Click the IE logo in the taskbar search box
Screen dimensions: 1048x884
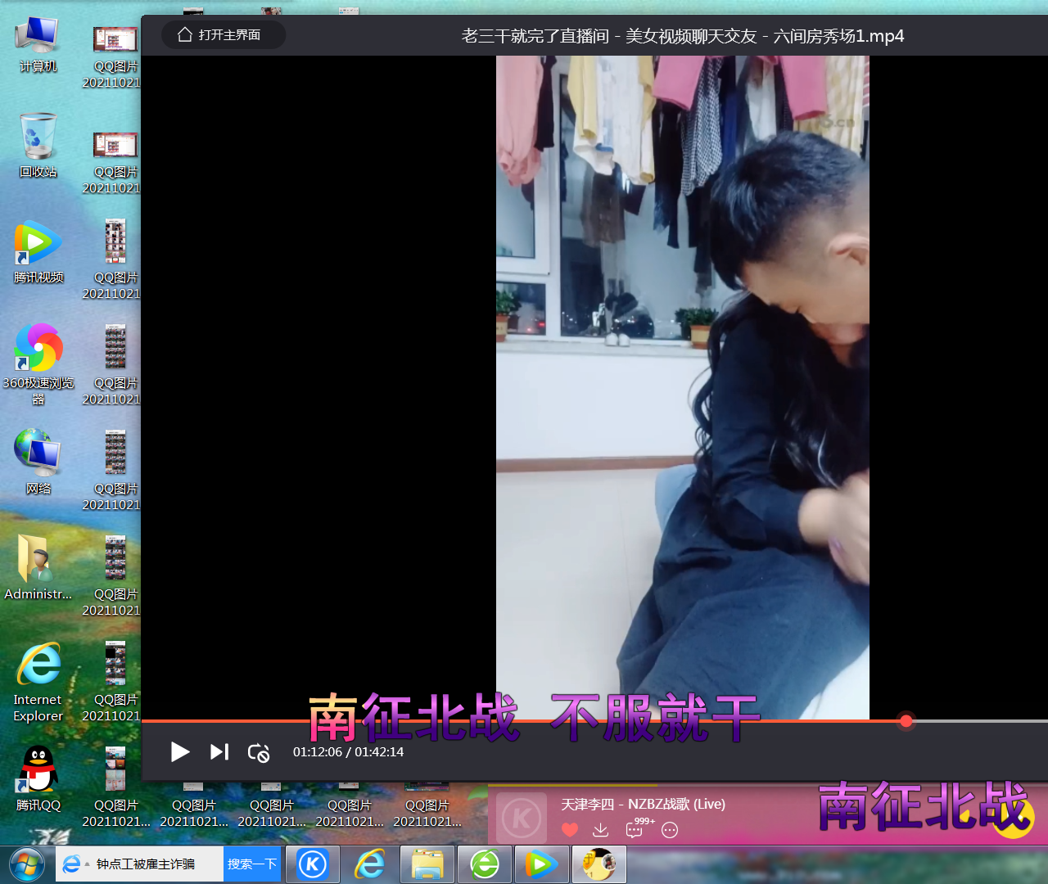[x=71, y=864]
